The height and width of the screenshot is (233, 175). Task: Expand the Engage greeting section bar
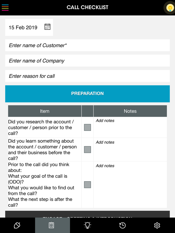tap(87, 215)
